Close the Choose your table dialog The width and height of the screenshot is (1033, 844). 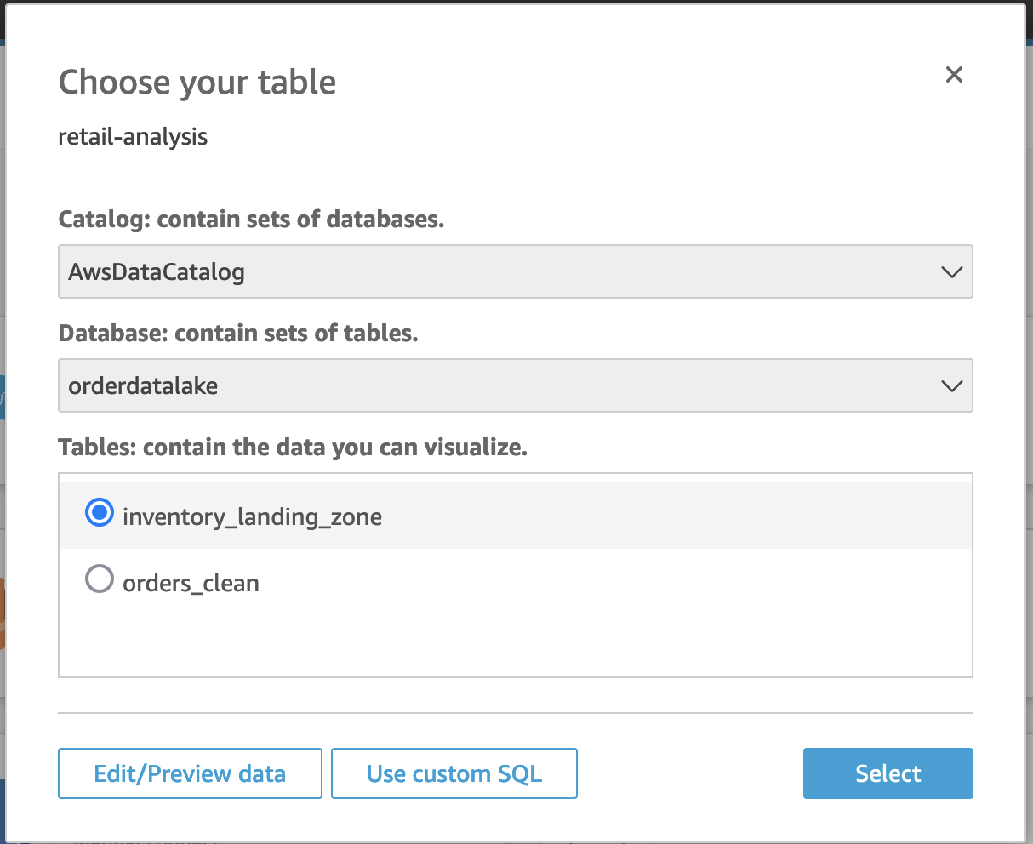coord(954,75)
